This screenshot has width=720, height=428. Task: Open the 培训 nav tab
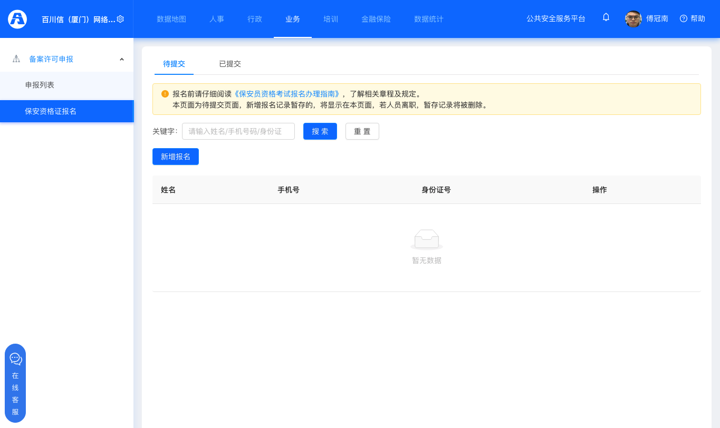click(x=331, y=19)
